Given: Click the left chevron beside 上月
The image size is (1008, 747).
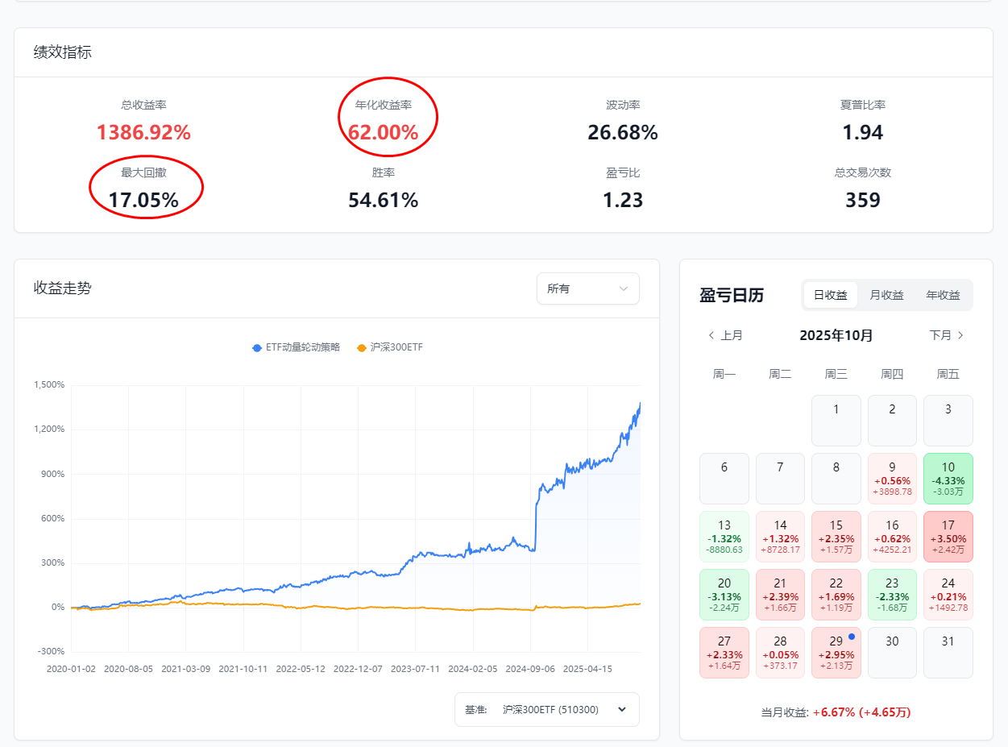Looking at the screenshot, I should click(x=711, y=335).
